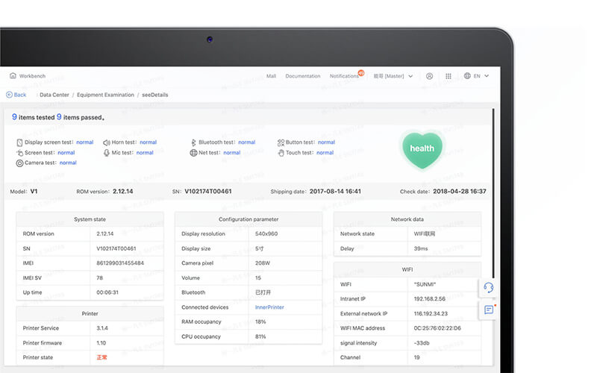Click the customer support headset icon

point(489,288)
